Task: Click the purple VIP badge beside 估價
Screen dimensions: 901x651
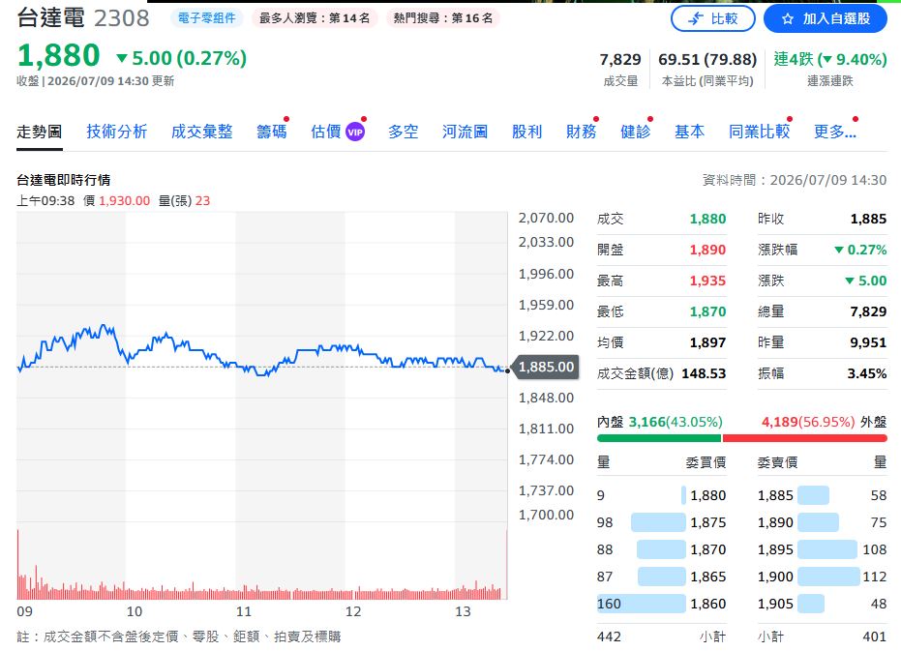Action: [x=355, y=133]
